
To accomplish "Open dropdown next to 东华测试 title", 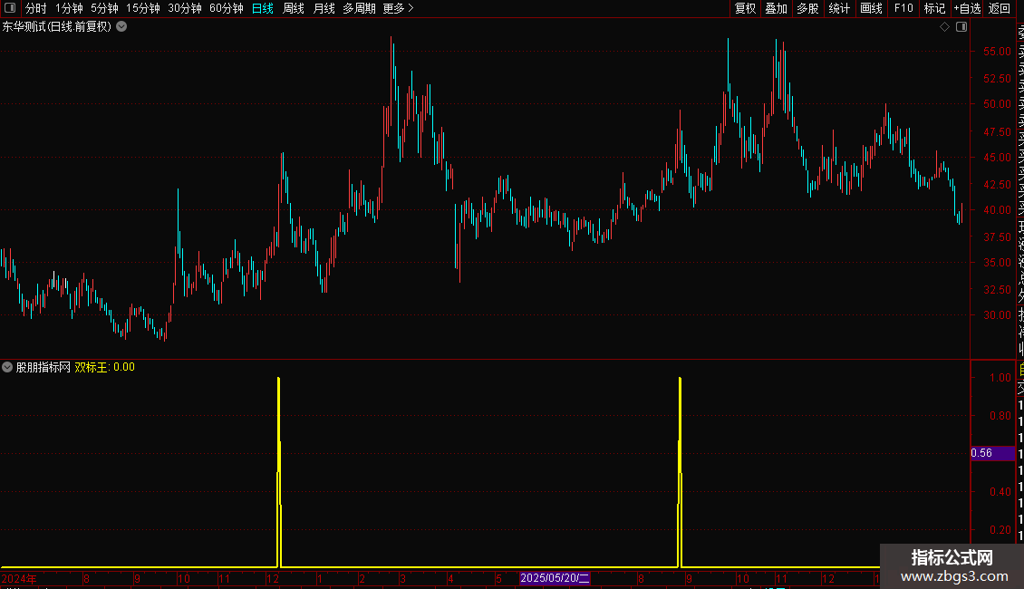I will click(x=121, y=27).
